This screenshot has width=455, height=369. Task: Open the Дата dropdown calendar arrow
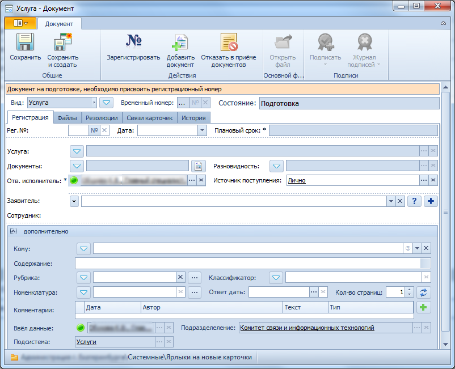pos(203,130)
